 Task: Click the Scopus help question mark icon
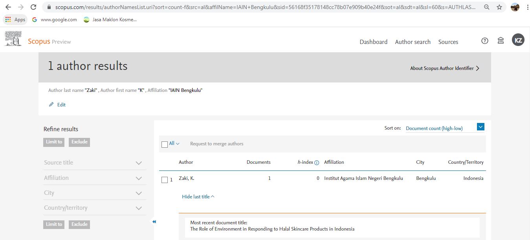484,41
